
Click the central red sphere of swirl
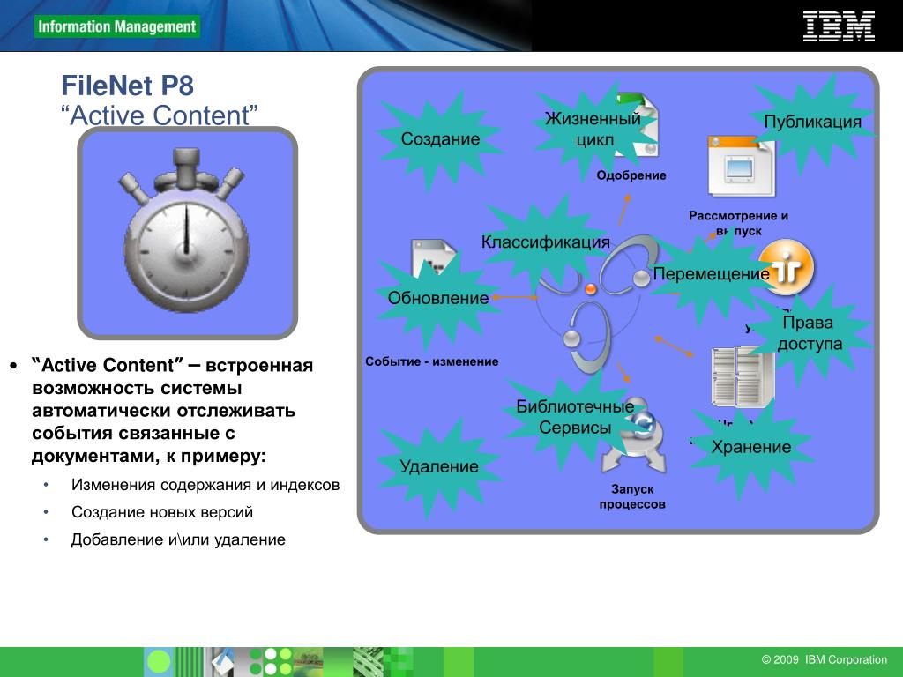click(x=590, y=289)
